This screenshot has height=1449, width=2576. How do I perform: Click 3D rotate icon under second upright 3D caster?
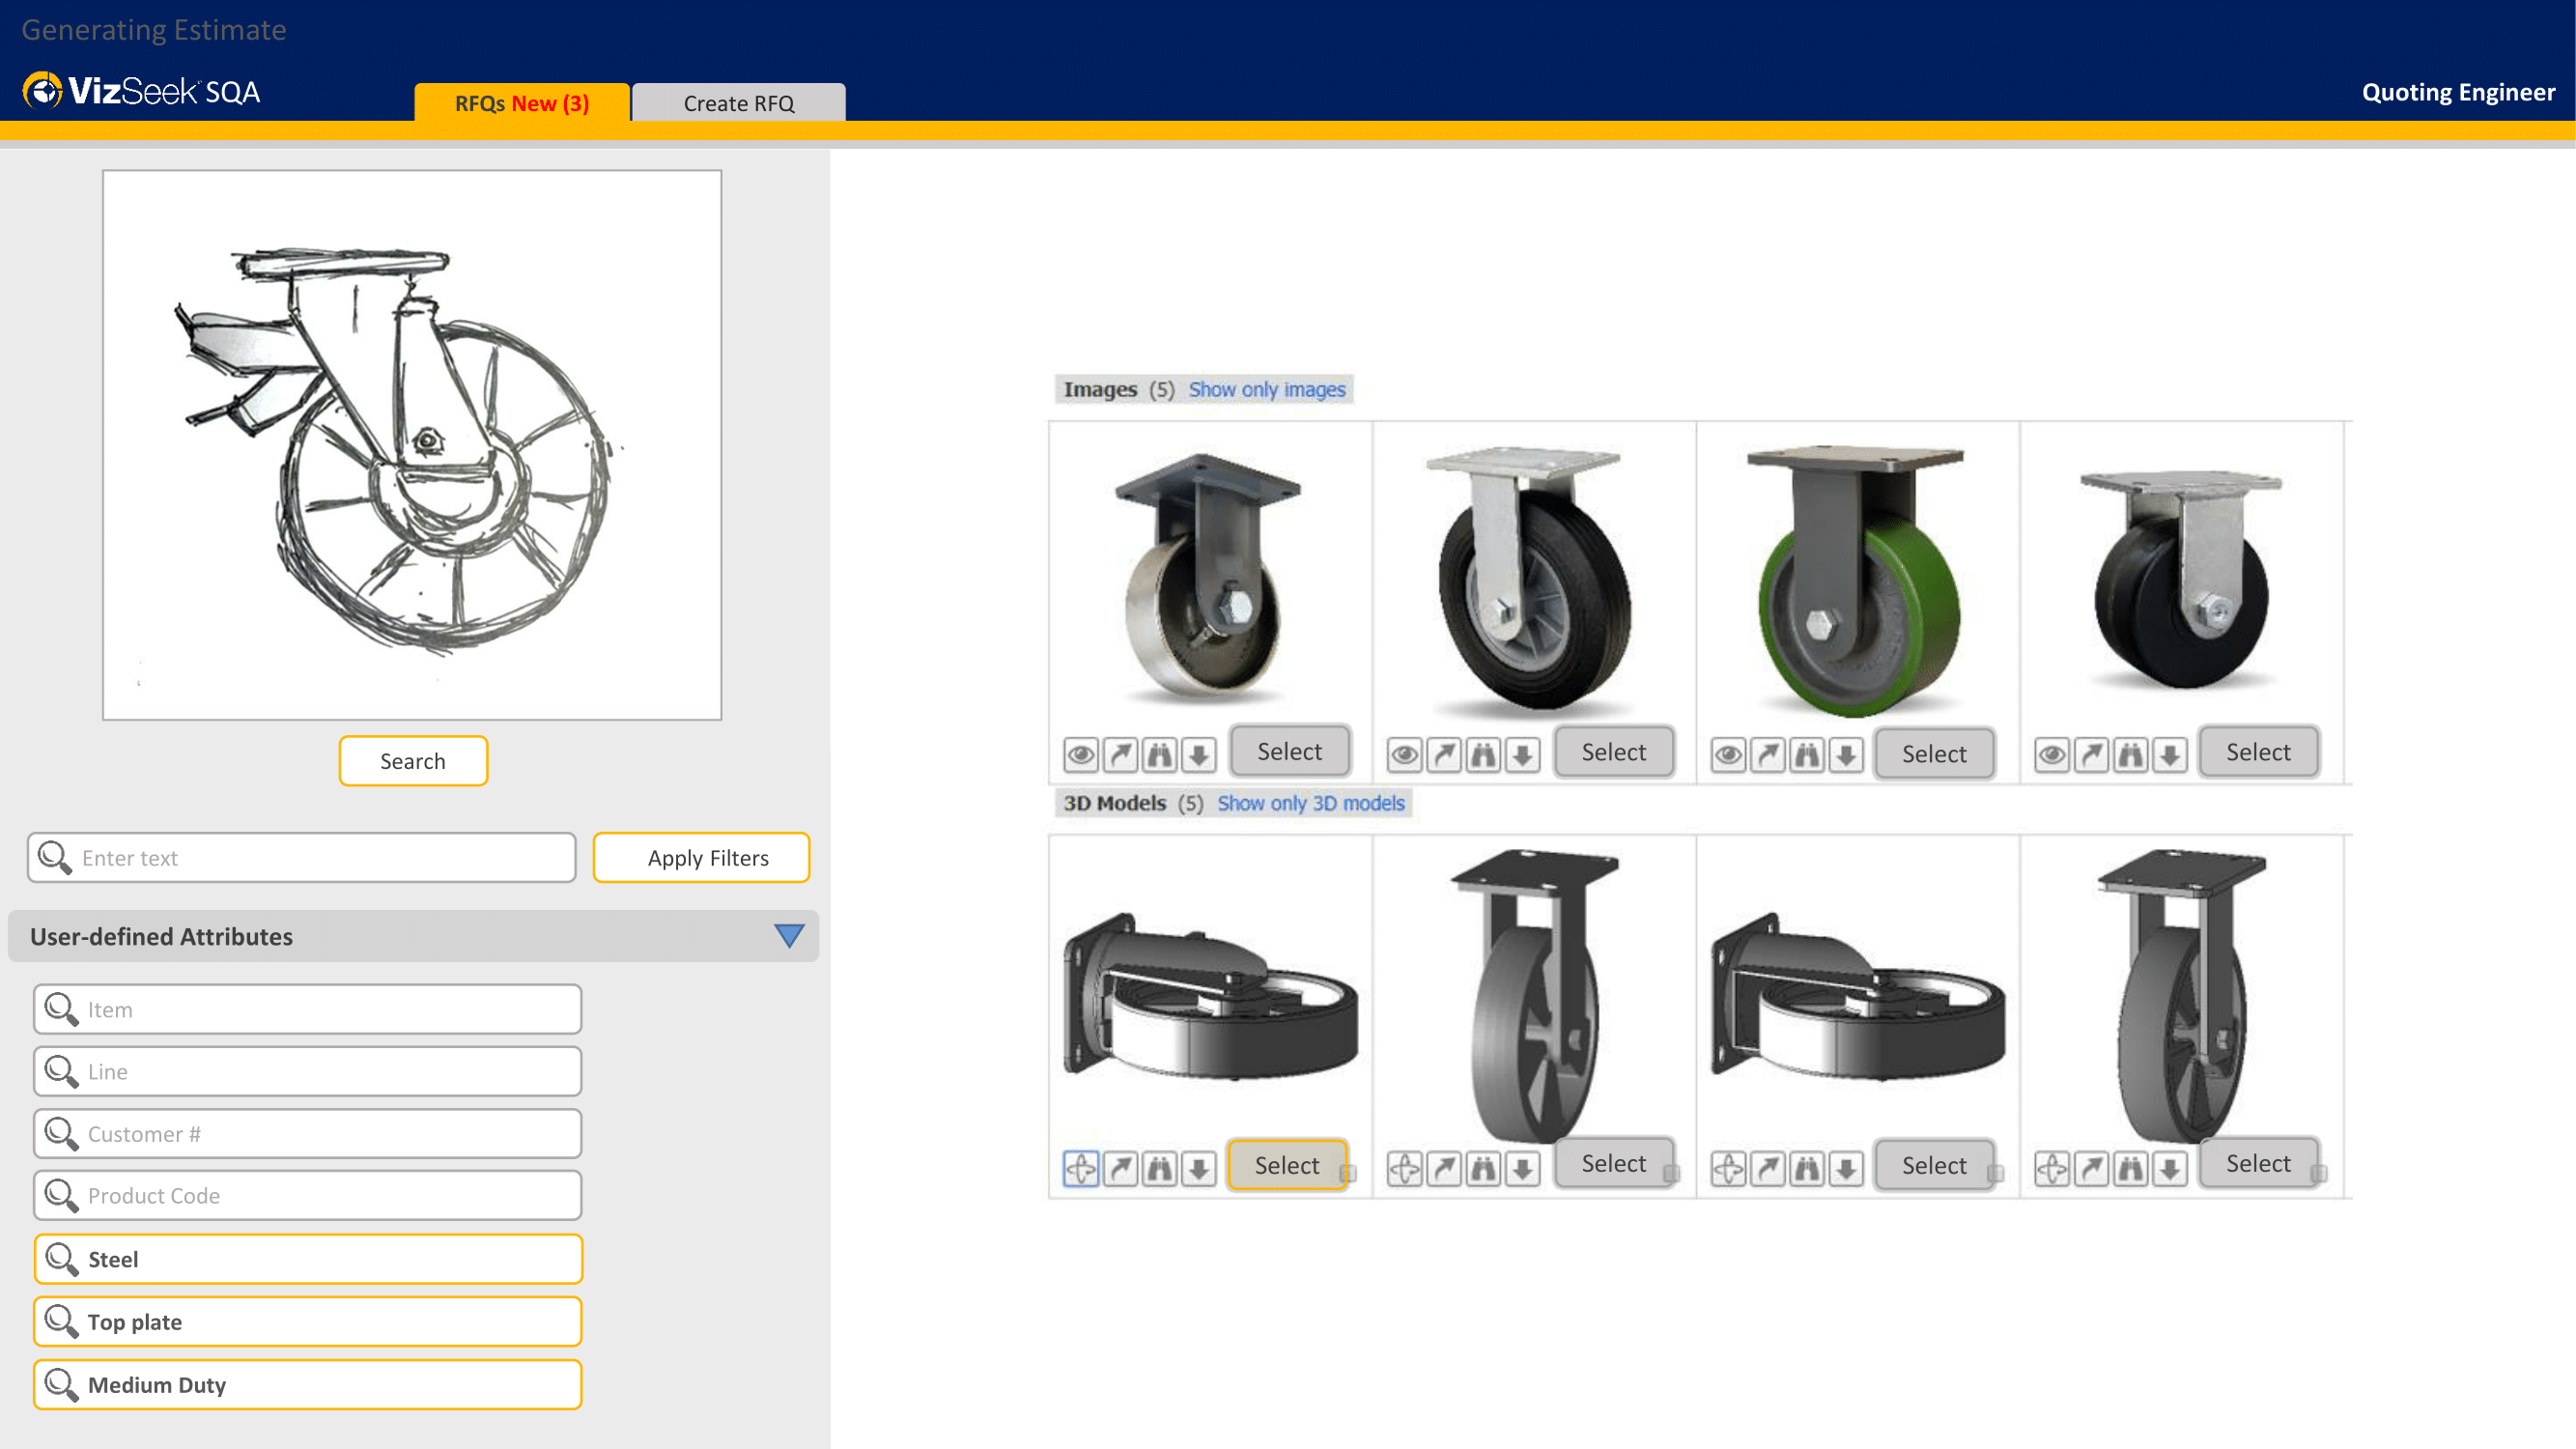point(1405,1168)
